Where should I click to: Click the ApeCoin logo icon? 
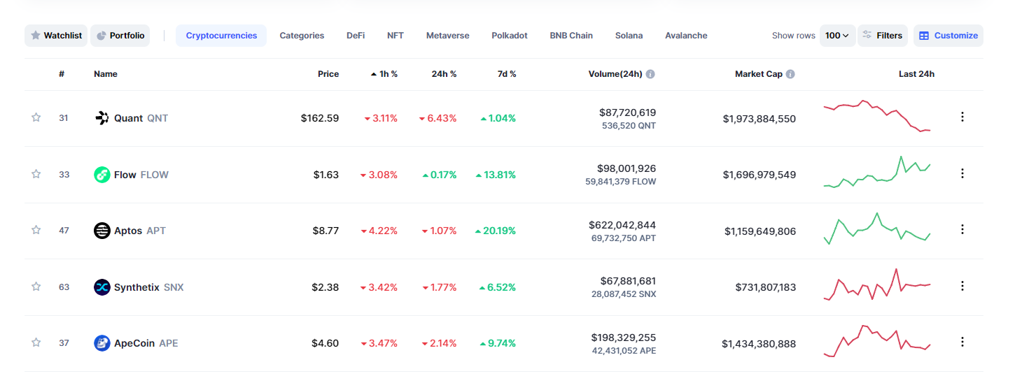click(102, 343)
